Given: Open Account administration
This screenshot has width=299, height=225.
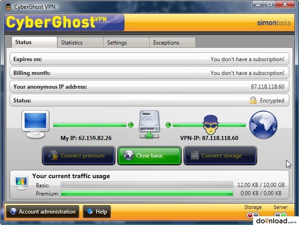Looking at the screenshot, I should [42, 212].
